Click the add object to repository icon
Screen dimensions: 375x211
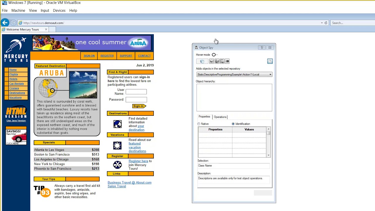(x=217, y=61)
